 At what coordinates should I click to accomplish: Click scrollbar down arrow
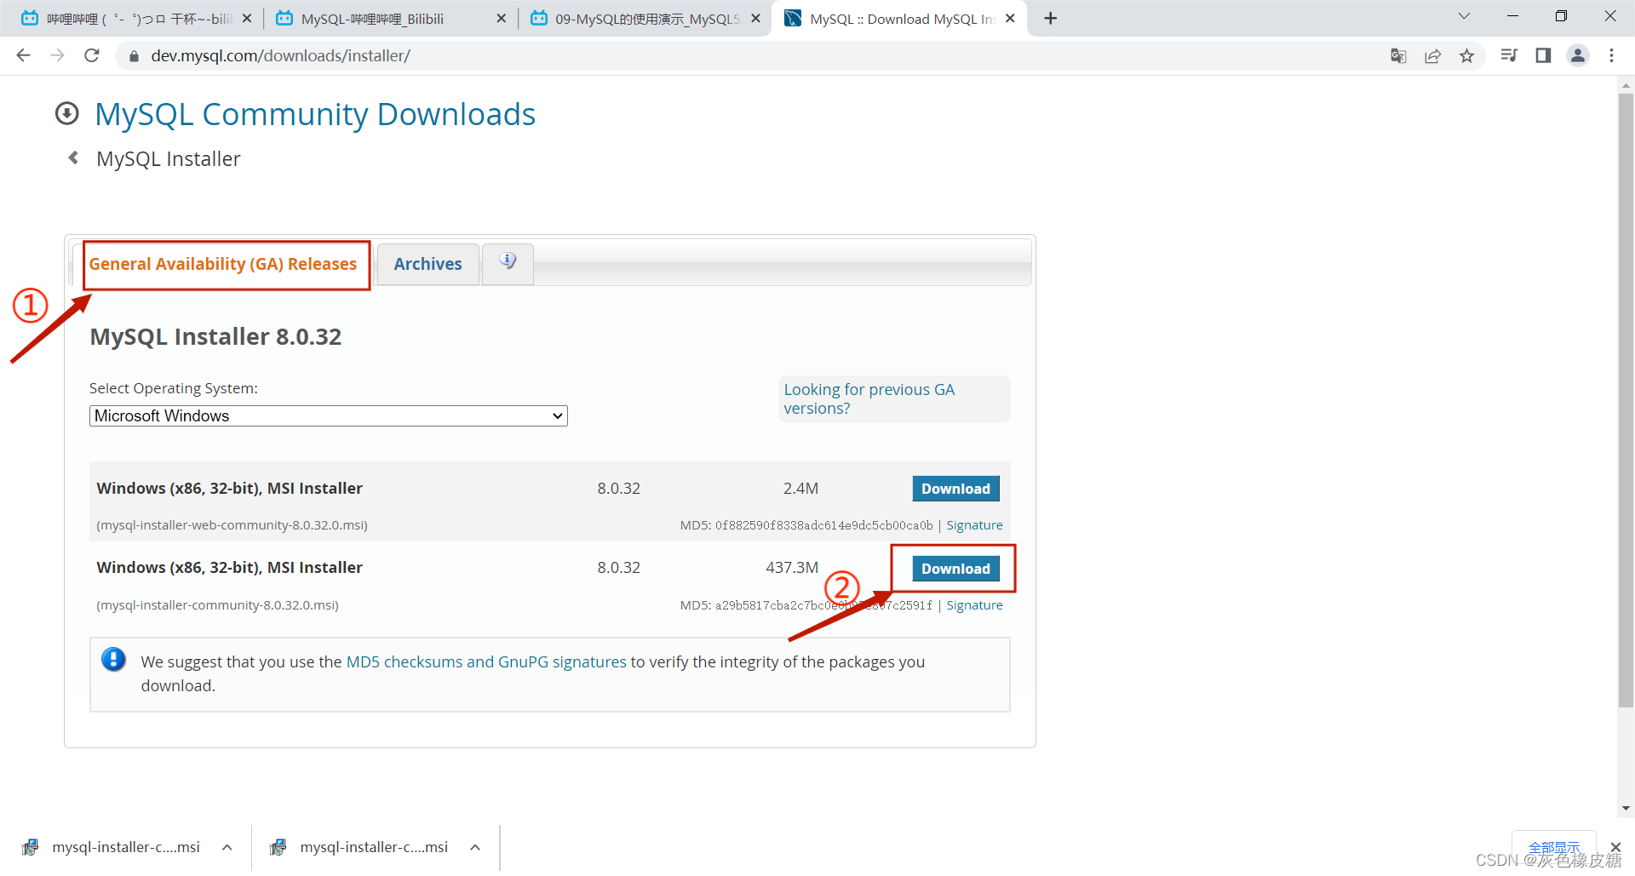click(1626, 808)
